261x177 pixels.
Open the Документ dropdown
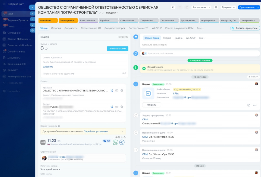click(228, 7)
